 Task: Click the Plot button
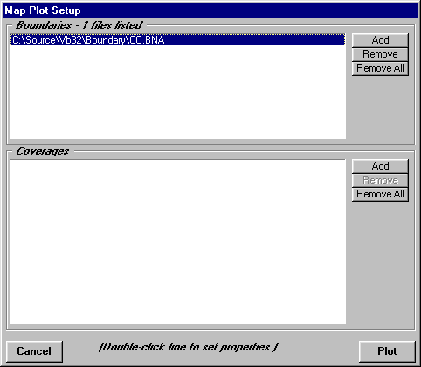(387, 351)
